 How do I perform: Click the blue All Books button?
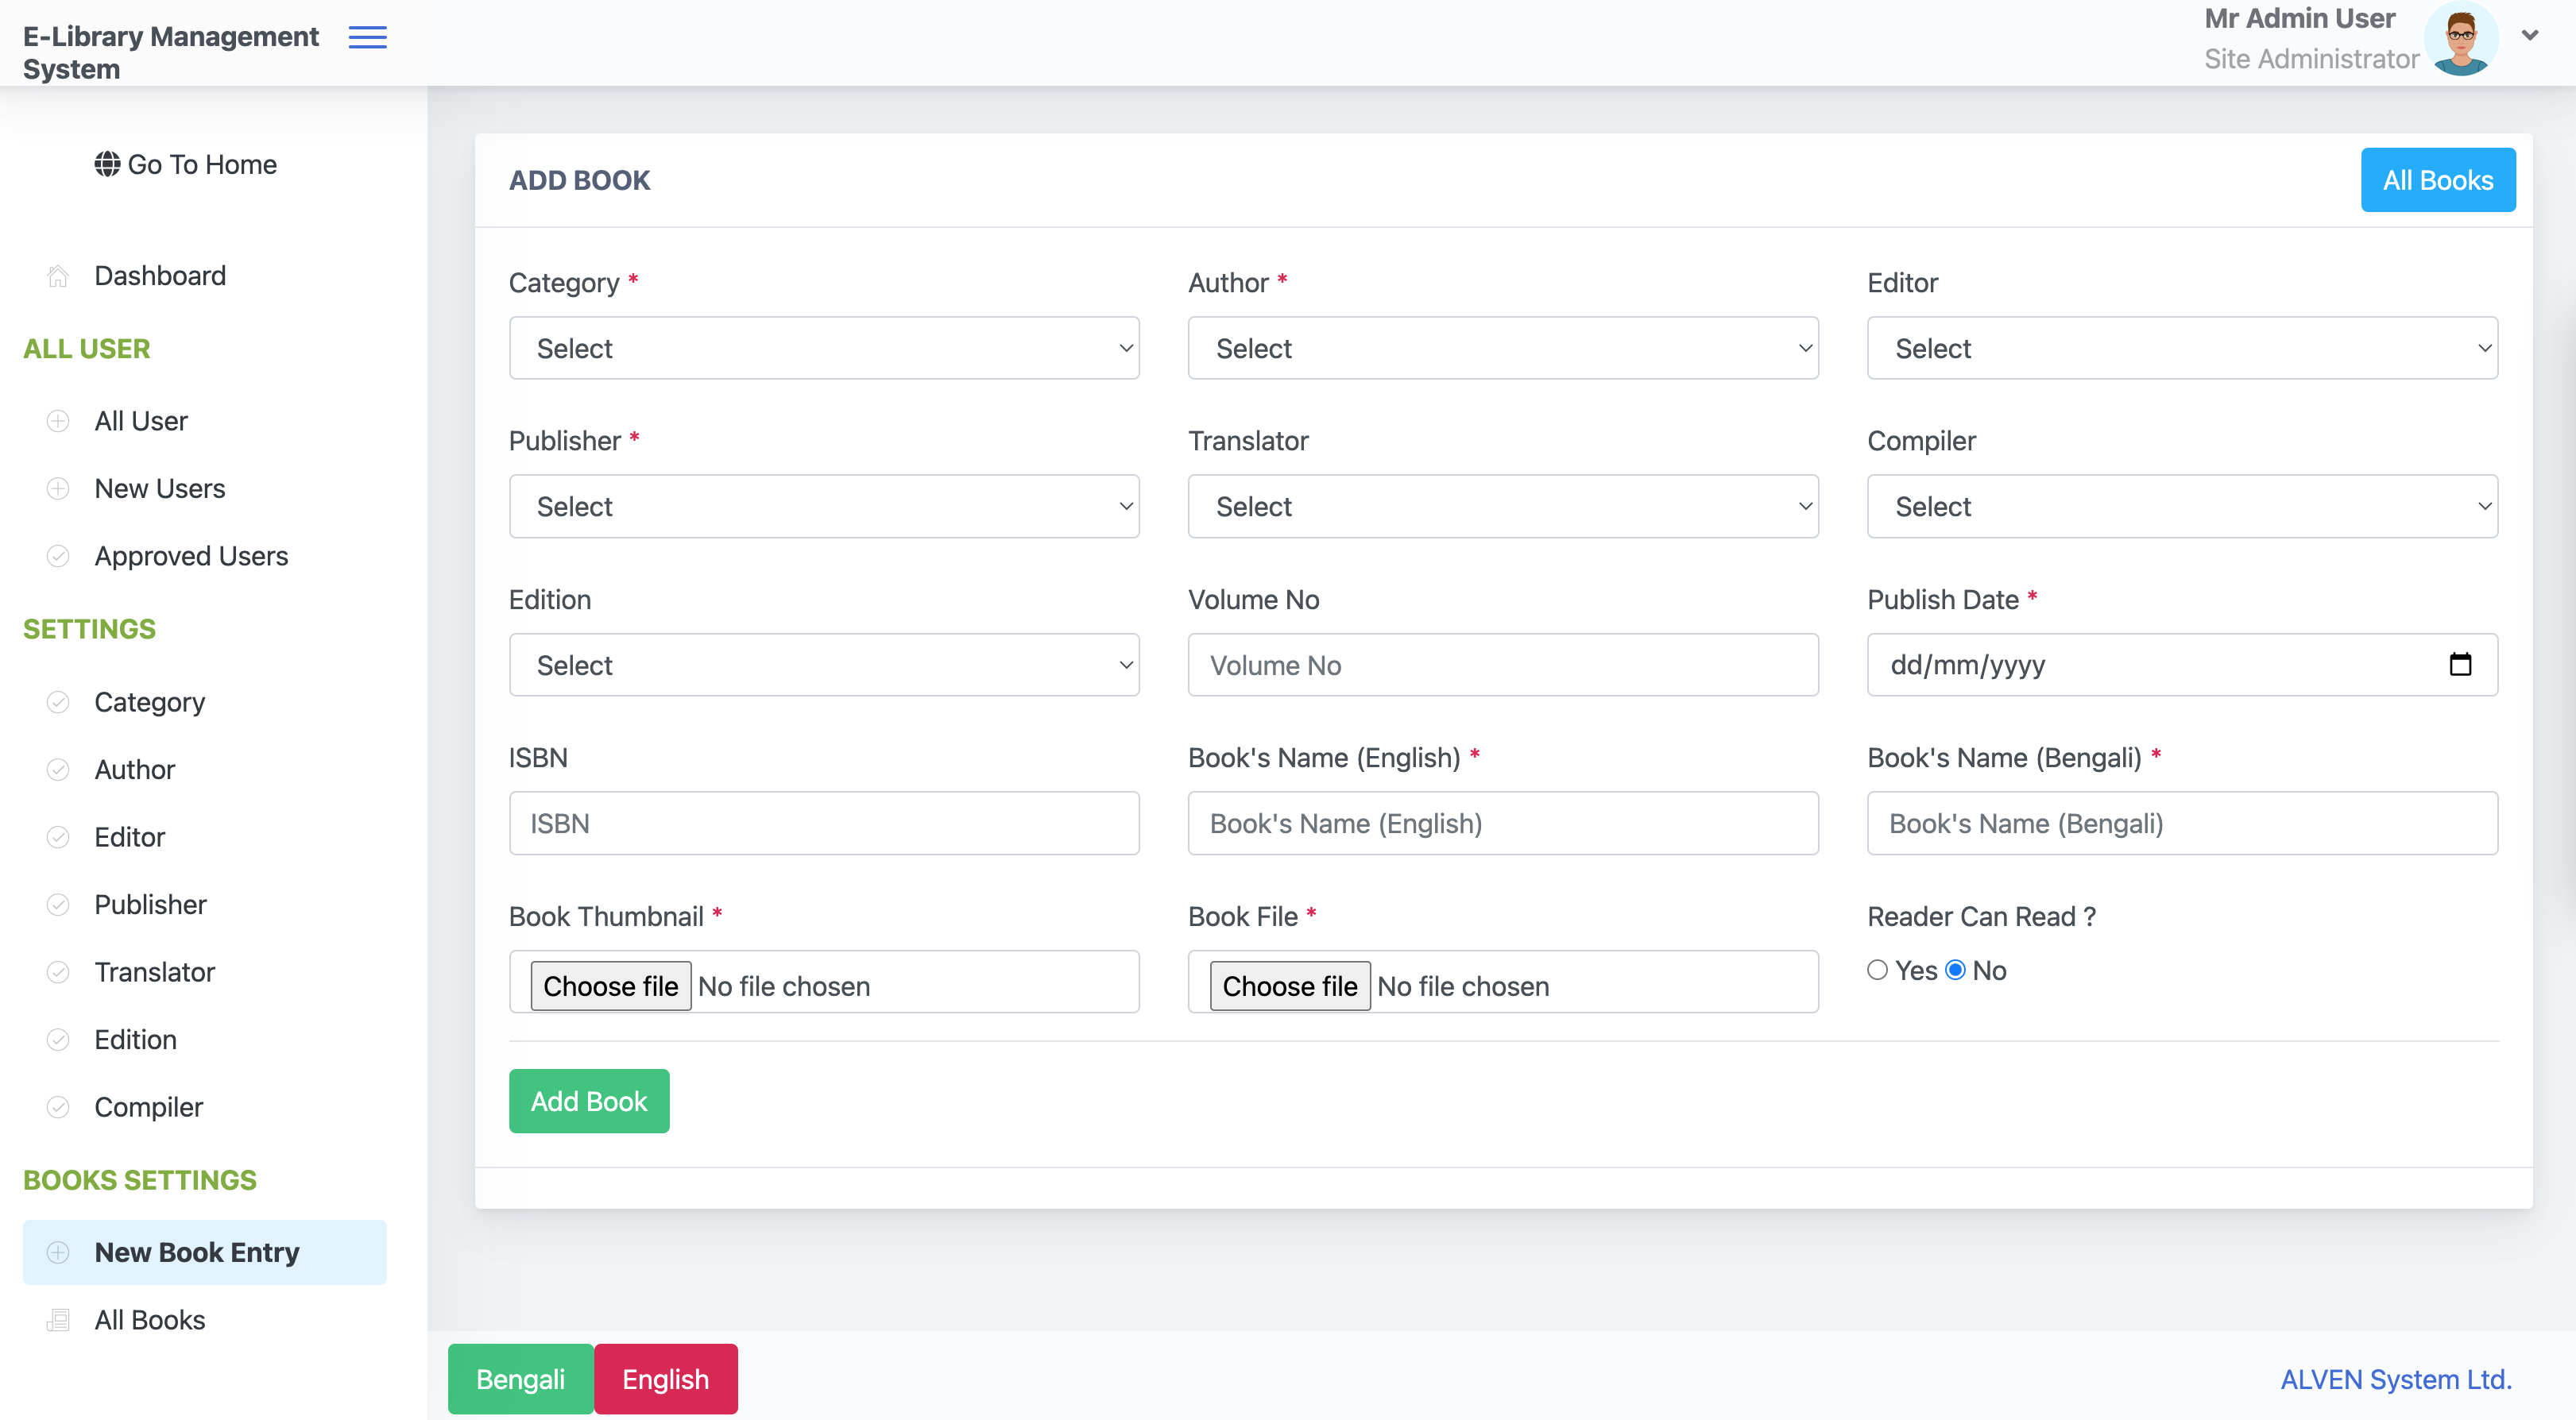point(2438,179)
